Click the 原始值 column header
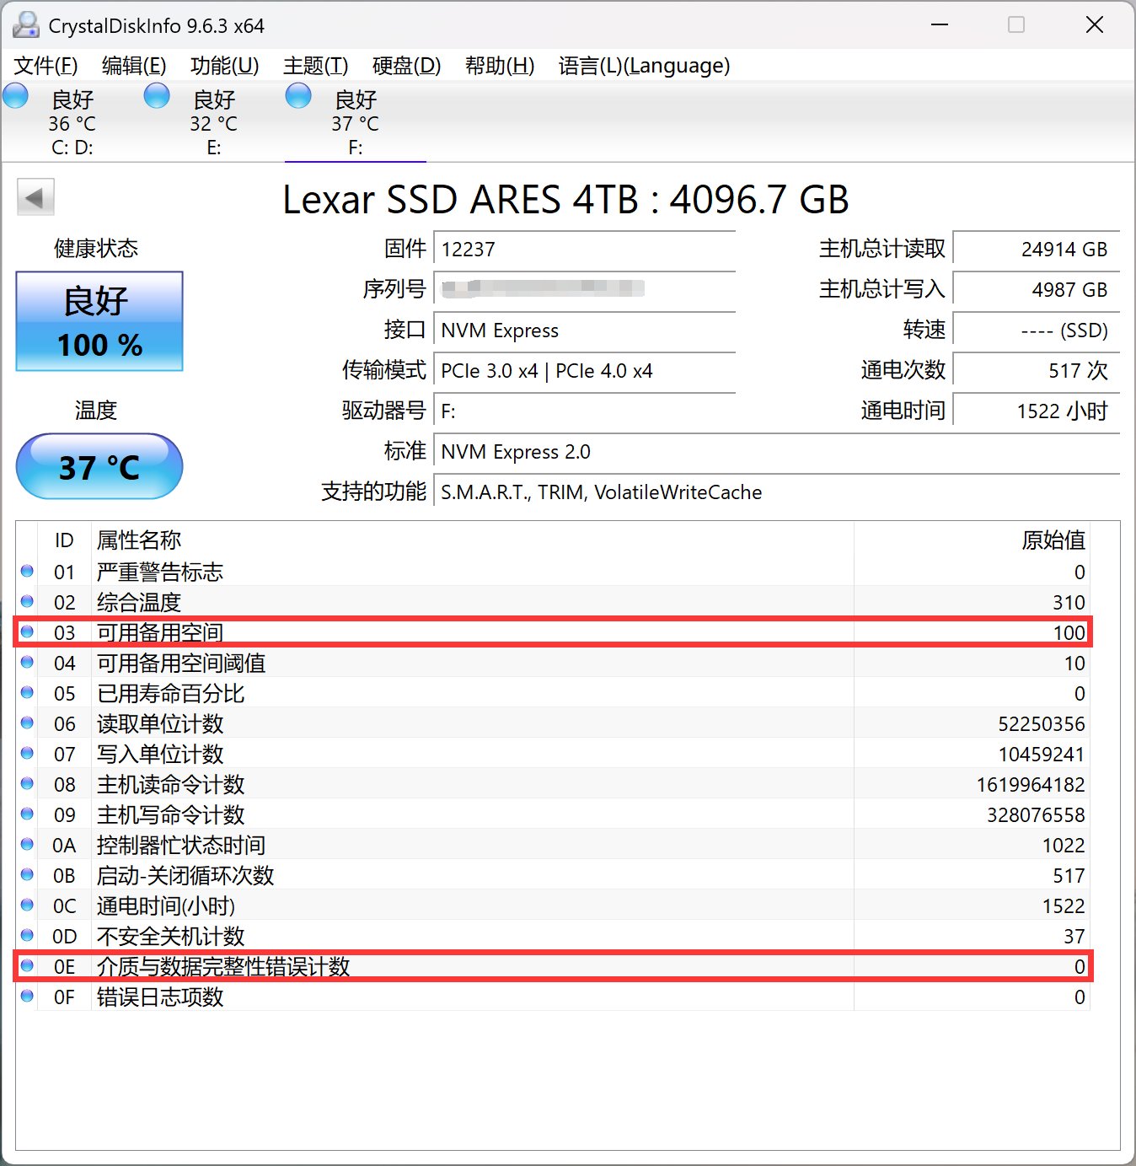 1053,540
